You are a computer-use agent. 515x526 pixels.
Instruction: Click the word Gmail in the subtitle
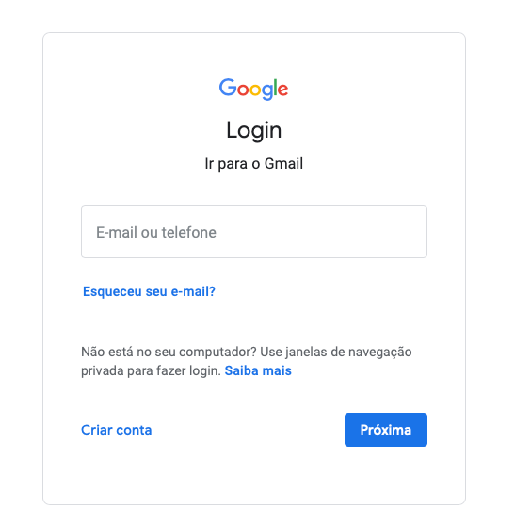[283, 164]
